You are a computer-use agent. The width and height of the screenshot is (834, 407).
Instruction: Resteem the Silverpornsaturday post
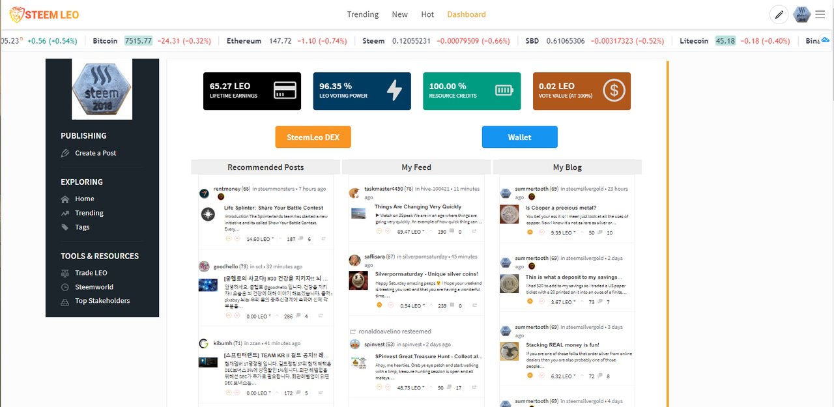pyautogui.click(x=474, y=305)
